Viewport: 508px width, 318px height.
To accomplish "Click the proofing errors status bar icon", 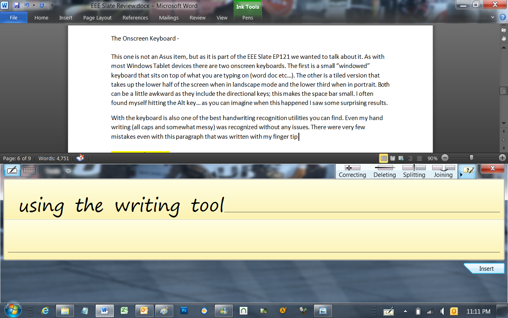I will [80, 158].
